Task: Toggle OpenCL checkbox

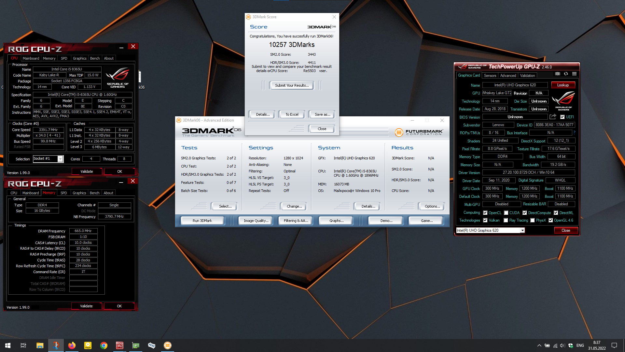Action: click(x=485, y=213)
